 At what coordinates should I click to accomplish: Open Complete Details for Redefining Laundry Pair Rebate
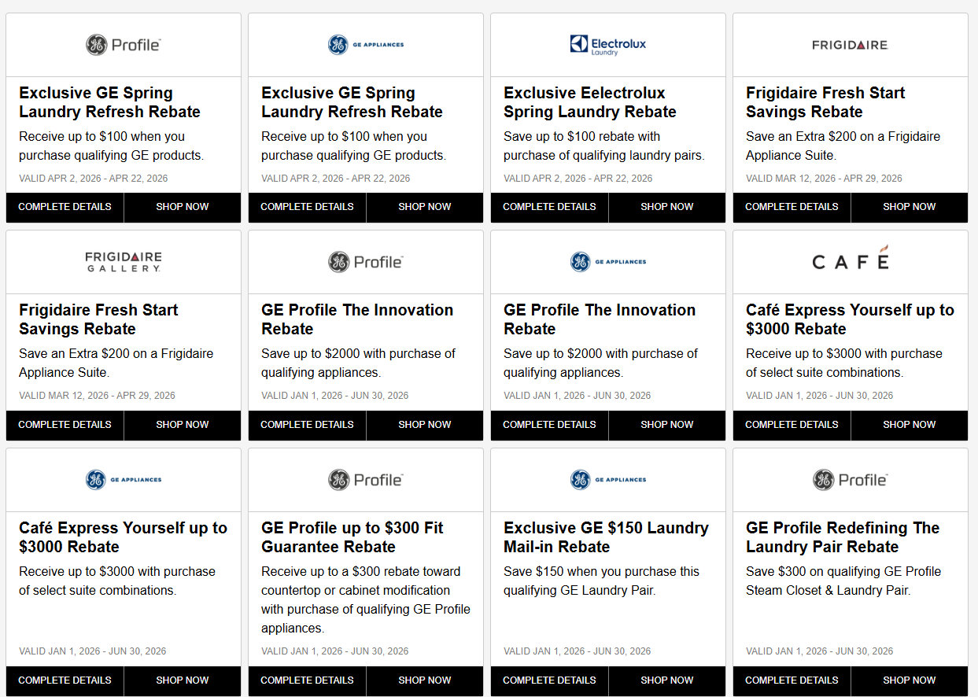[792, 680]
